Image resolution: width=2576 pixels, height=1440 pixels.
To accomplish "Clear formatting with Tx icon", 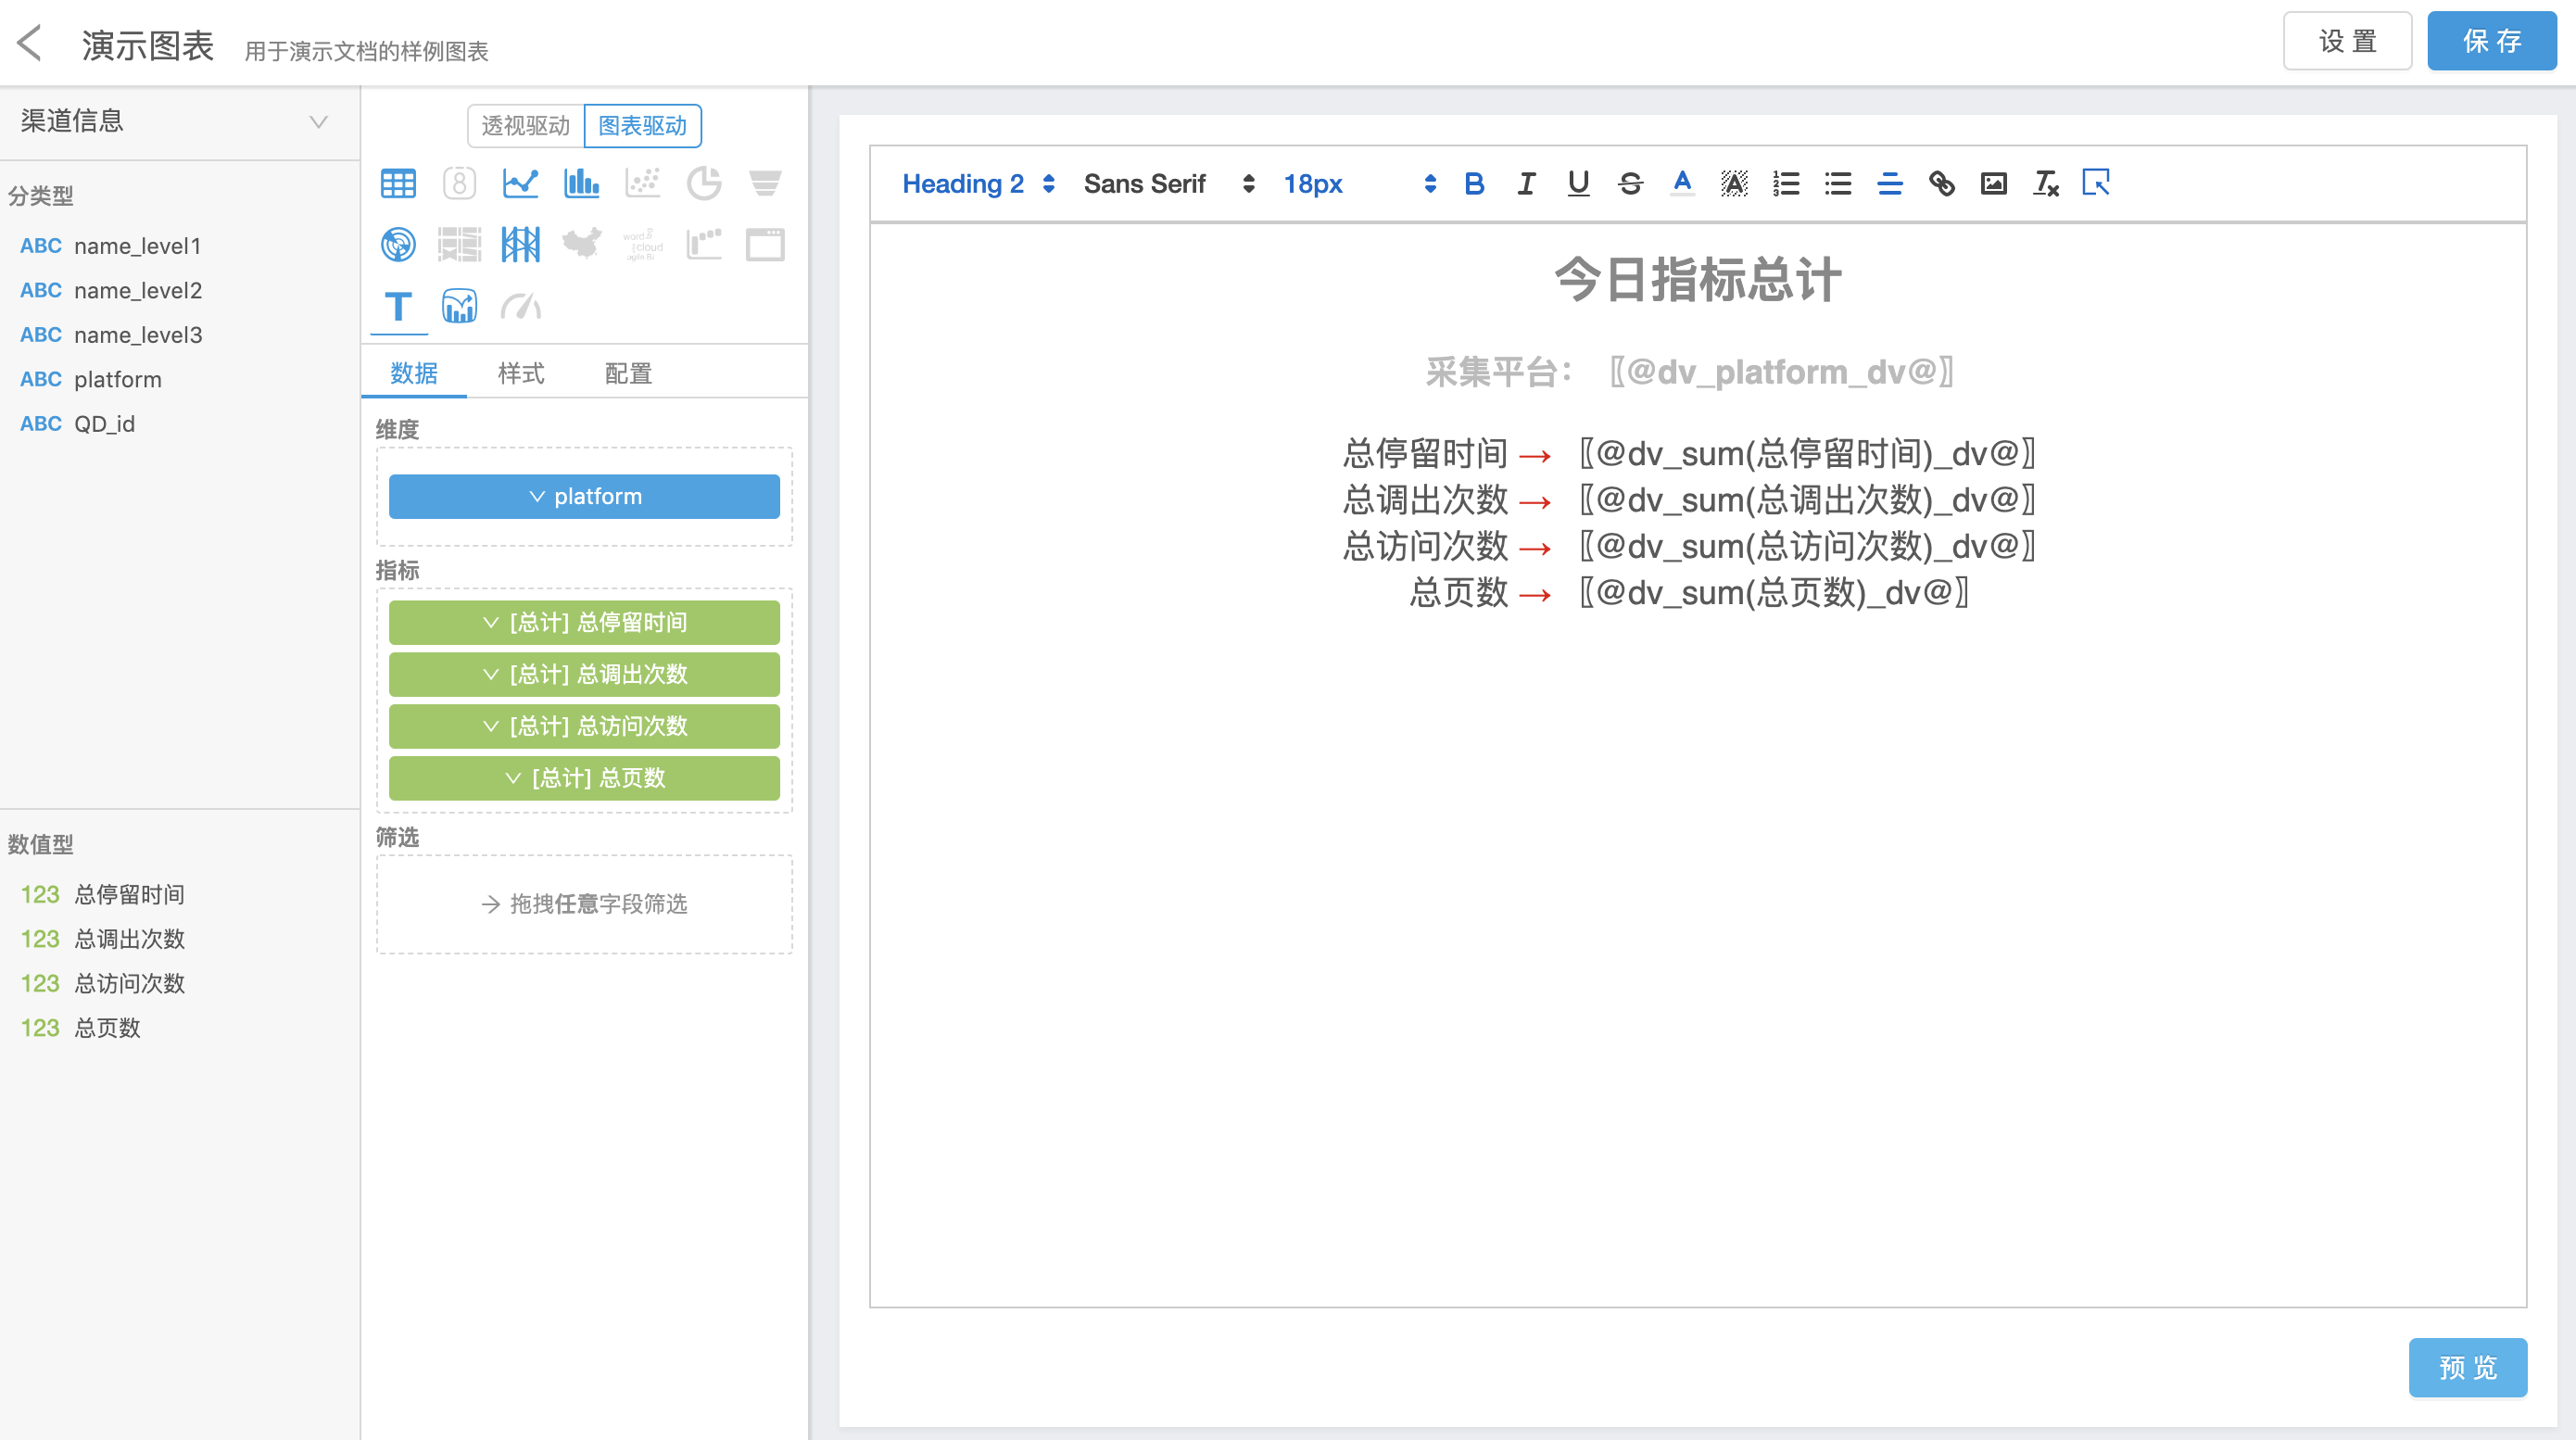I will (x=2045, y=184).
